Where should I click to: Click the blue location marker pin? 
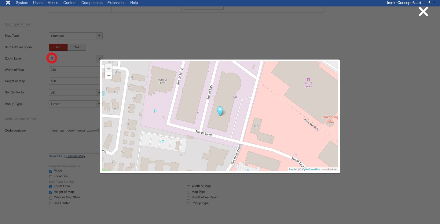pyautogui.click(x=220, y=111)
